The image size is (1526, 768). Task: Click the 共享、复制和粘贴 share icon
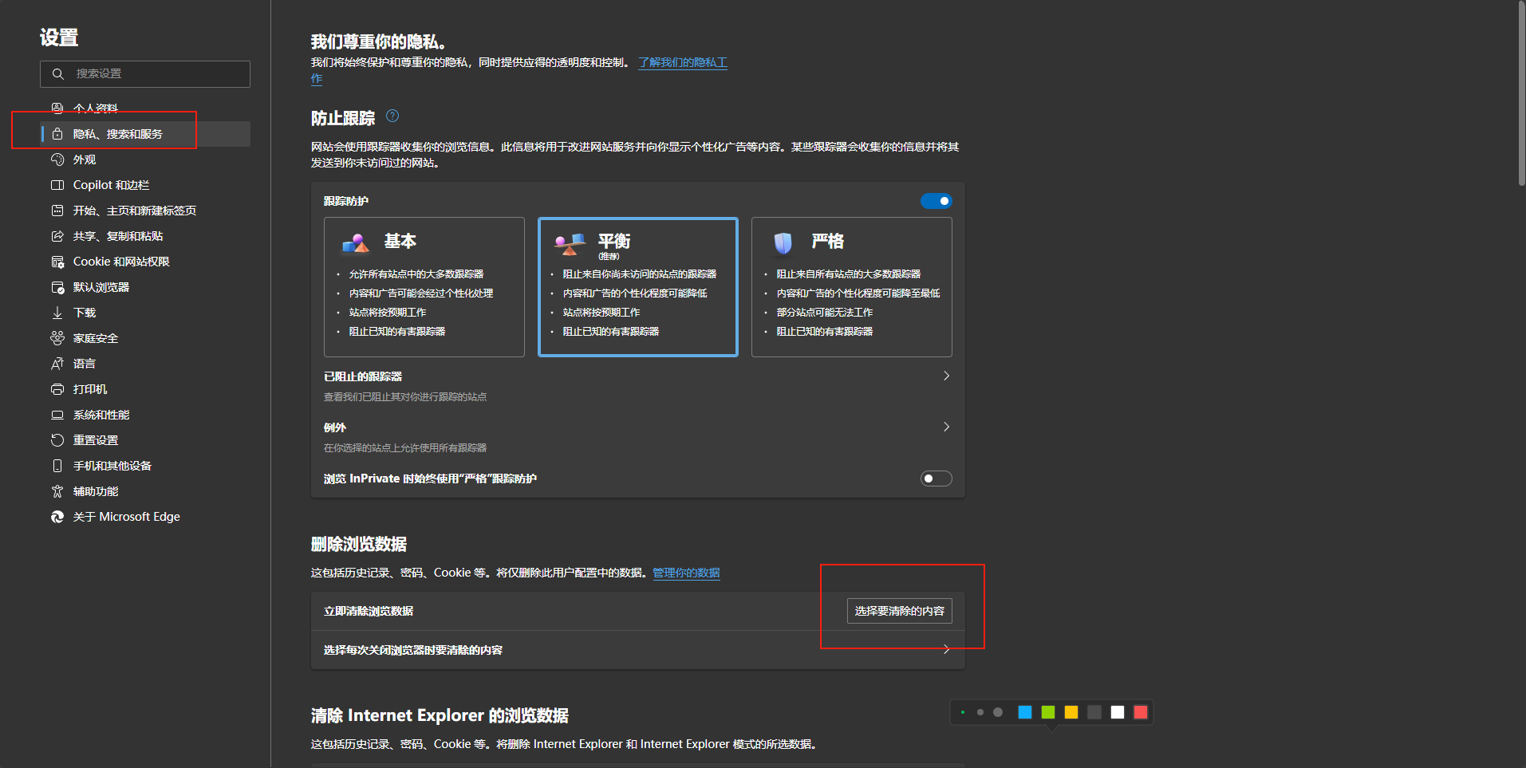(57, 236)
